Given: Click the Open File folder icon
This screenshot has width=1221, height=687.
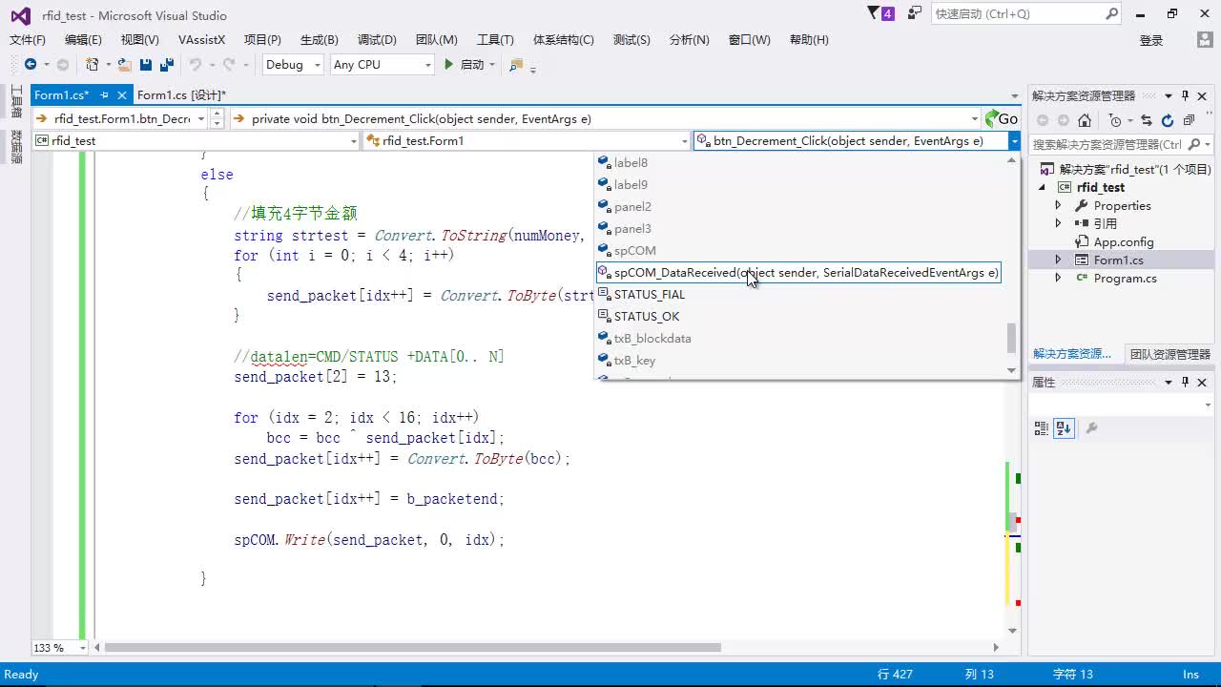Looking at the screenshot, I should coord(124,65).
